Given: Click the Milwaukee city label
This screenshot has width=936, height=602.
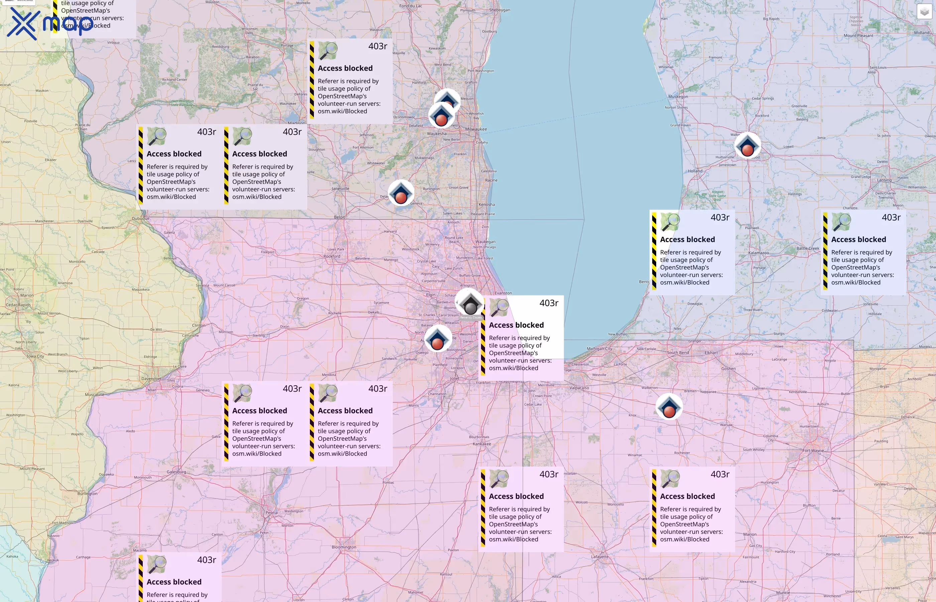Looking at the screenshot, I should (476, 129).
